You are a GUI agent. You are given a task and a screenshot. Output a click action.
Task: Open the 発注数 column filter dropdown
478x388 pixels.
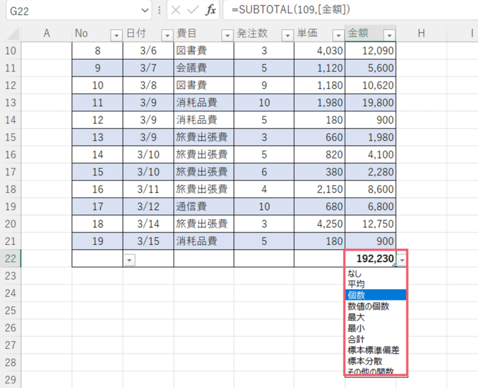point(287,35)
